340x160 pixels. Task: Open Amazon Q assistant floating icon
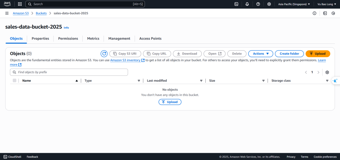pos(335,81)
